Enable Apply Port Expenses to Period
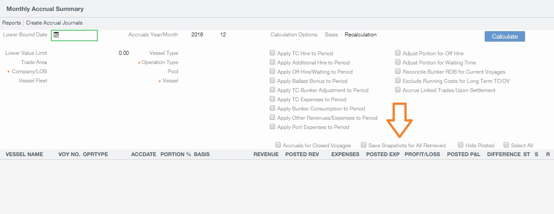Screen dimensions: 554x214 (272, 127)
